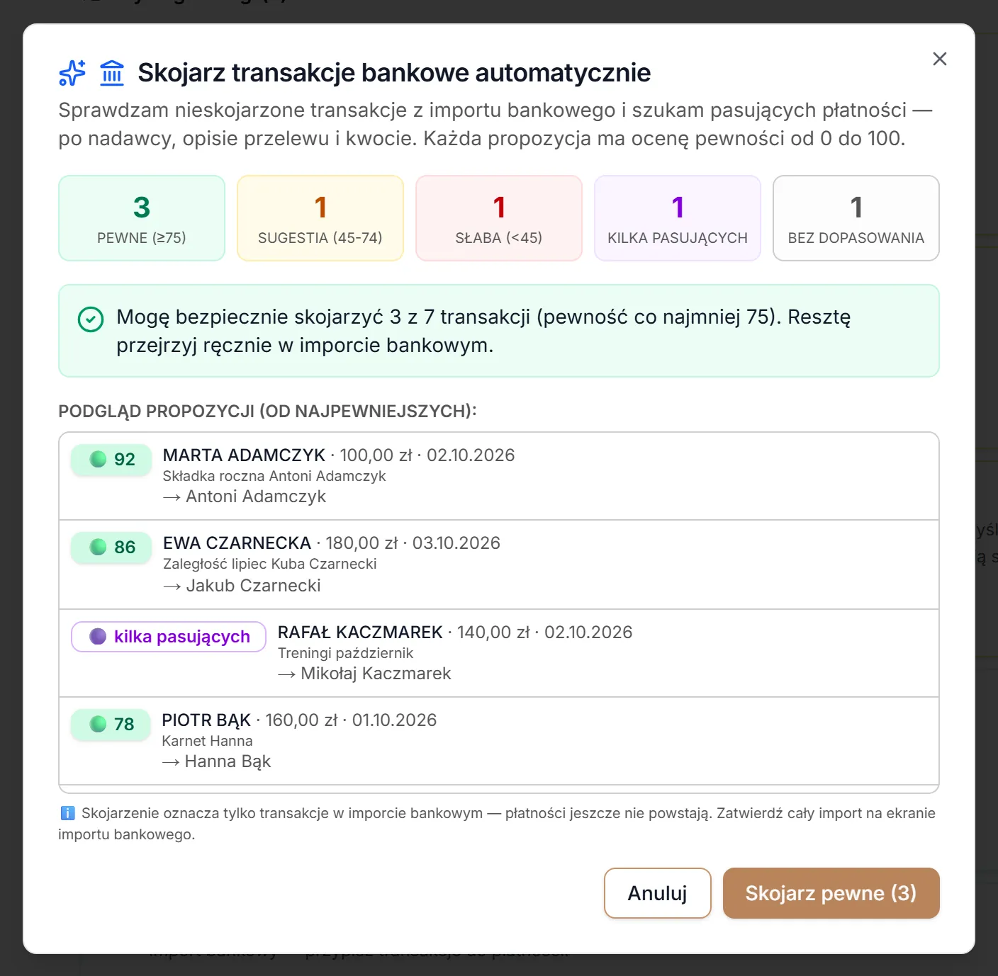This screenshot has width=998, height=976.
Task: Click description Treningi październik
Action: 345,653
